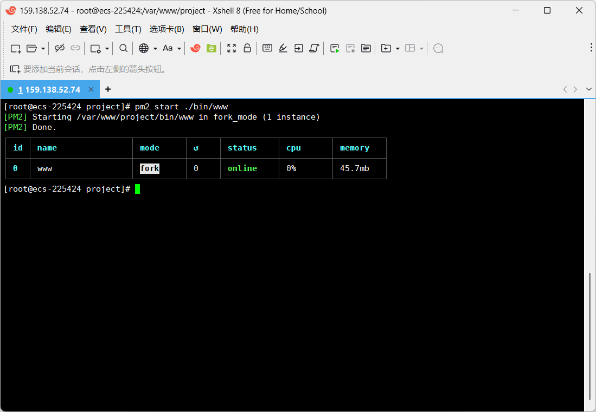Create a new session with toolbar icon
The image size is (596, 412).
point(16,49)
